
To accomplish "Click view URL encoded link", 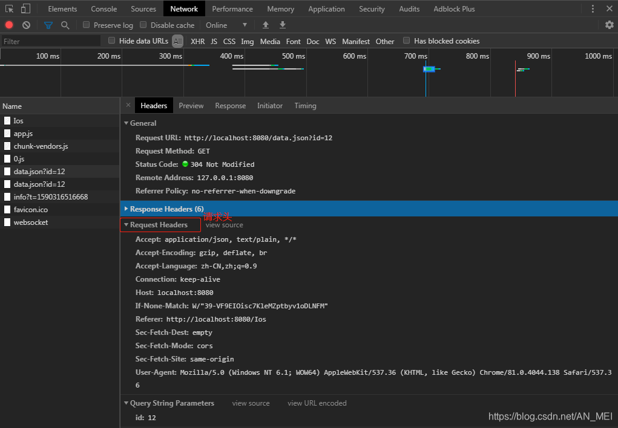I will (x=317, y=403).
